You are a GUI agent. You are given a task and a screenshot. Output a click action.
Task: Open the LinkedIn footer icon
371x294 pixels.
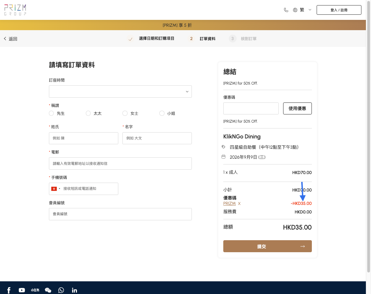pyautogui.click(x=74, y=290)
